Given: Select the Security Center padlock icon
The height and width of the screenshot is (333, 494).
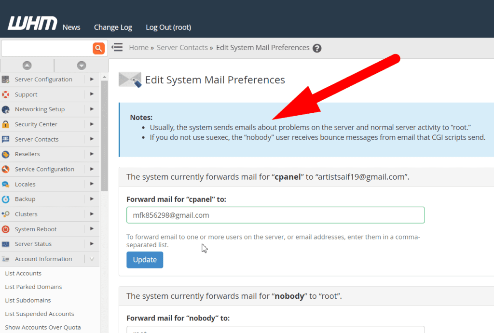Looking at the screenshot, I should pyautogui.click(x=6, y=124).
